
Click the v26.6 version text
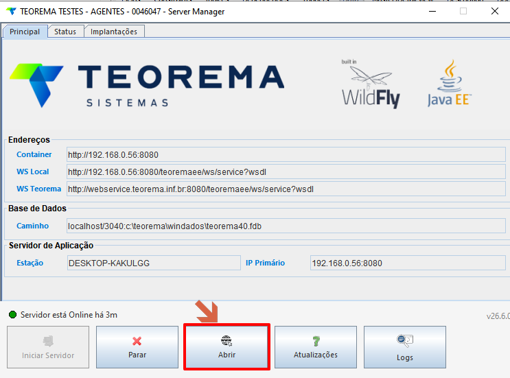tap(498, 316)
